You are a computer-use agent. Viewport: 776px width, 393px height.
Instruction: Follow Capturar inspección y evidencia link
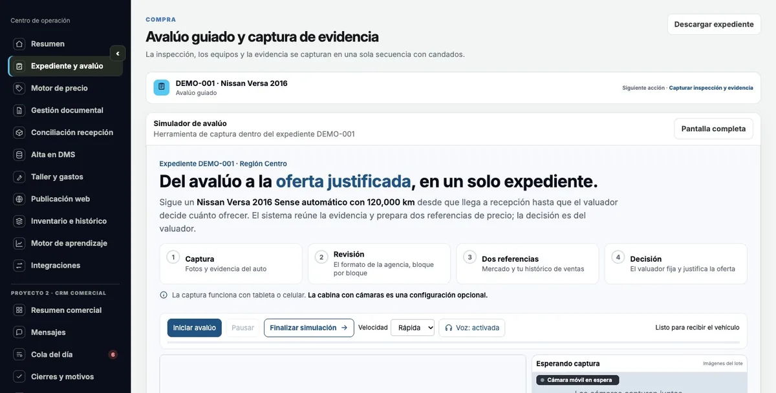click(x=711, y=88)
